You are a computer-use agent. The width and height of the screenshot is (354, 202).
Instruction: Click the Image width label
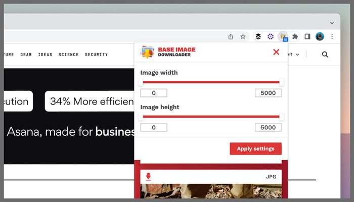159,73
